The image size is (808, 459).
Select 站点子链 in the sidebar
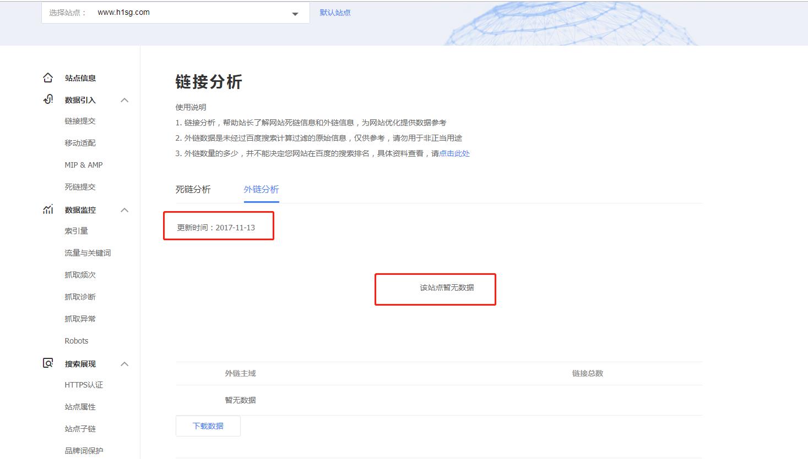[x=80, y=429]
